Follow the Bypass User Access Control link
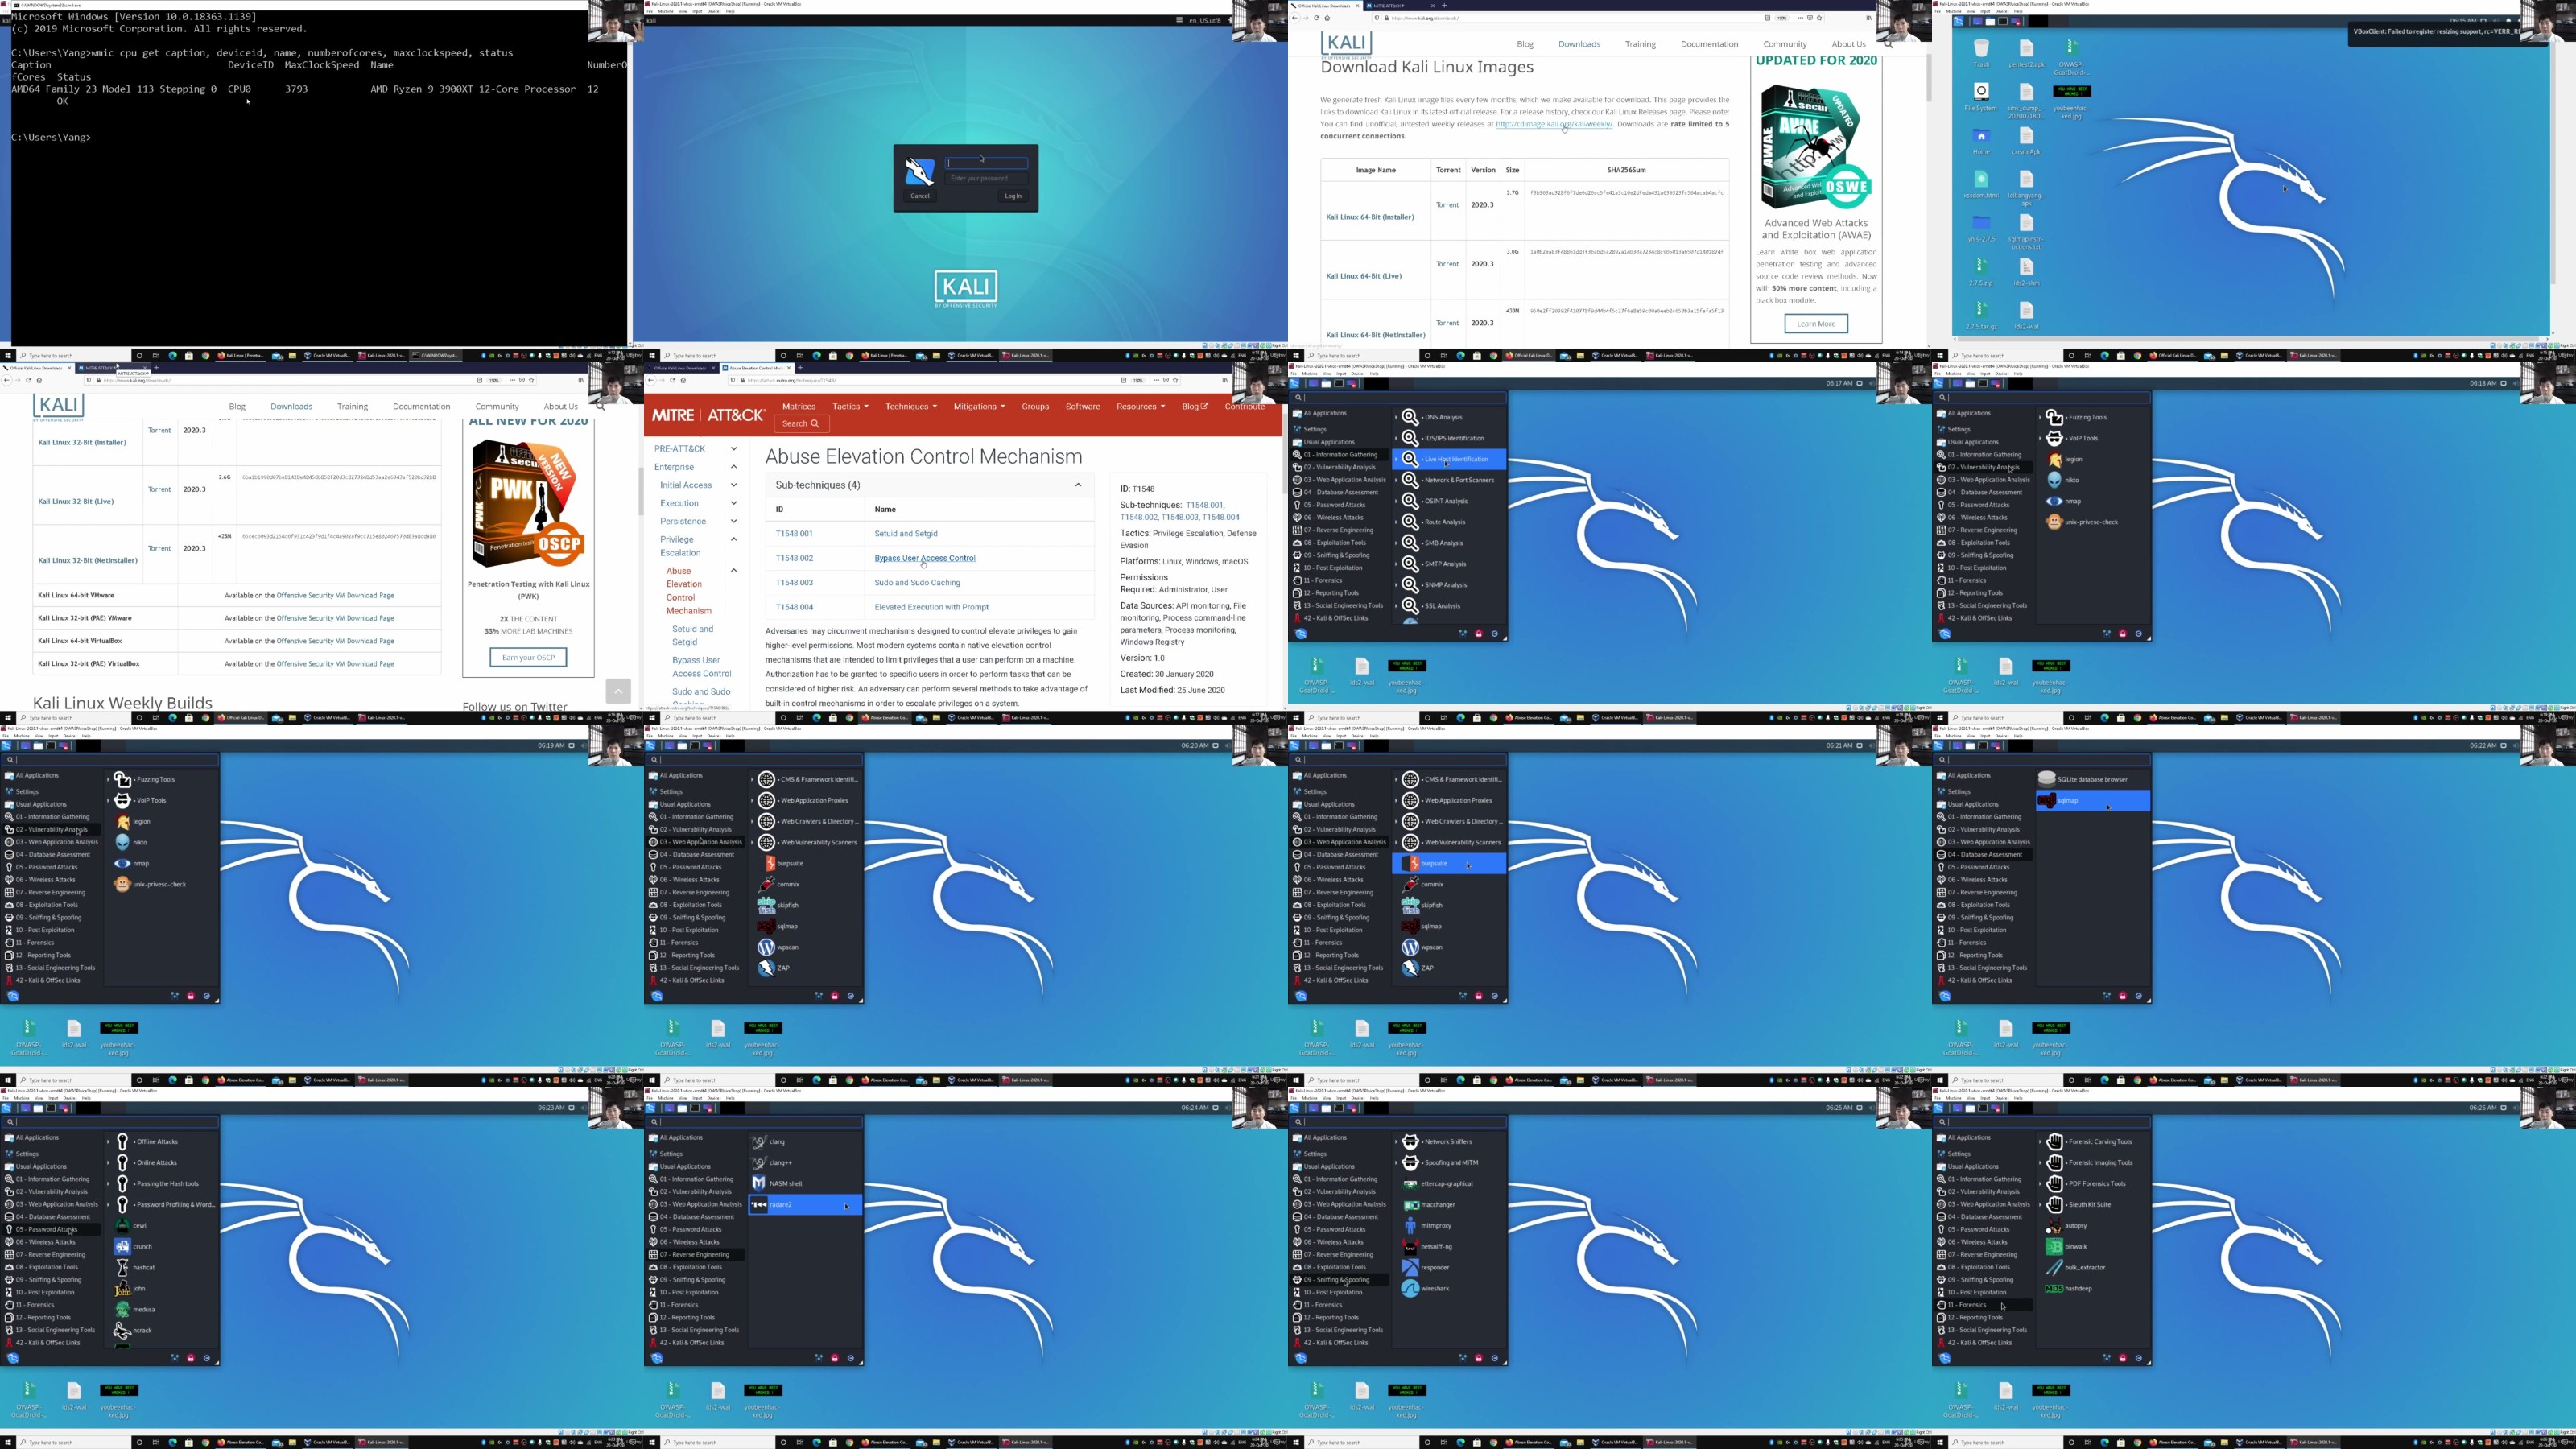This screenshot has height=1449, width=2576. pyautogui.click(x=924, y=558)
